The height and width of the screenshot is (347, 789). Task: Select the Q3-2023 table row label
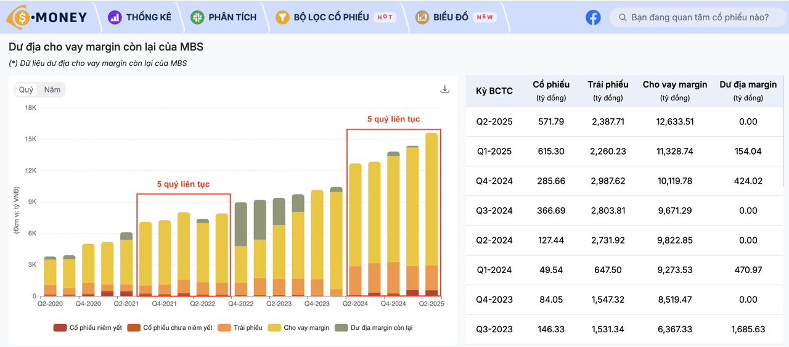tap(494, 329)
